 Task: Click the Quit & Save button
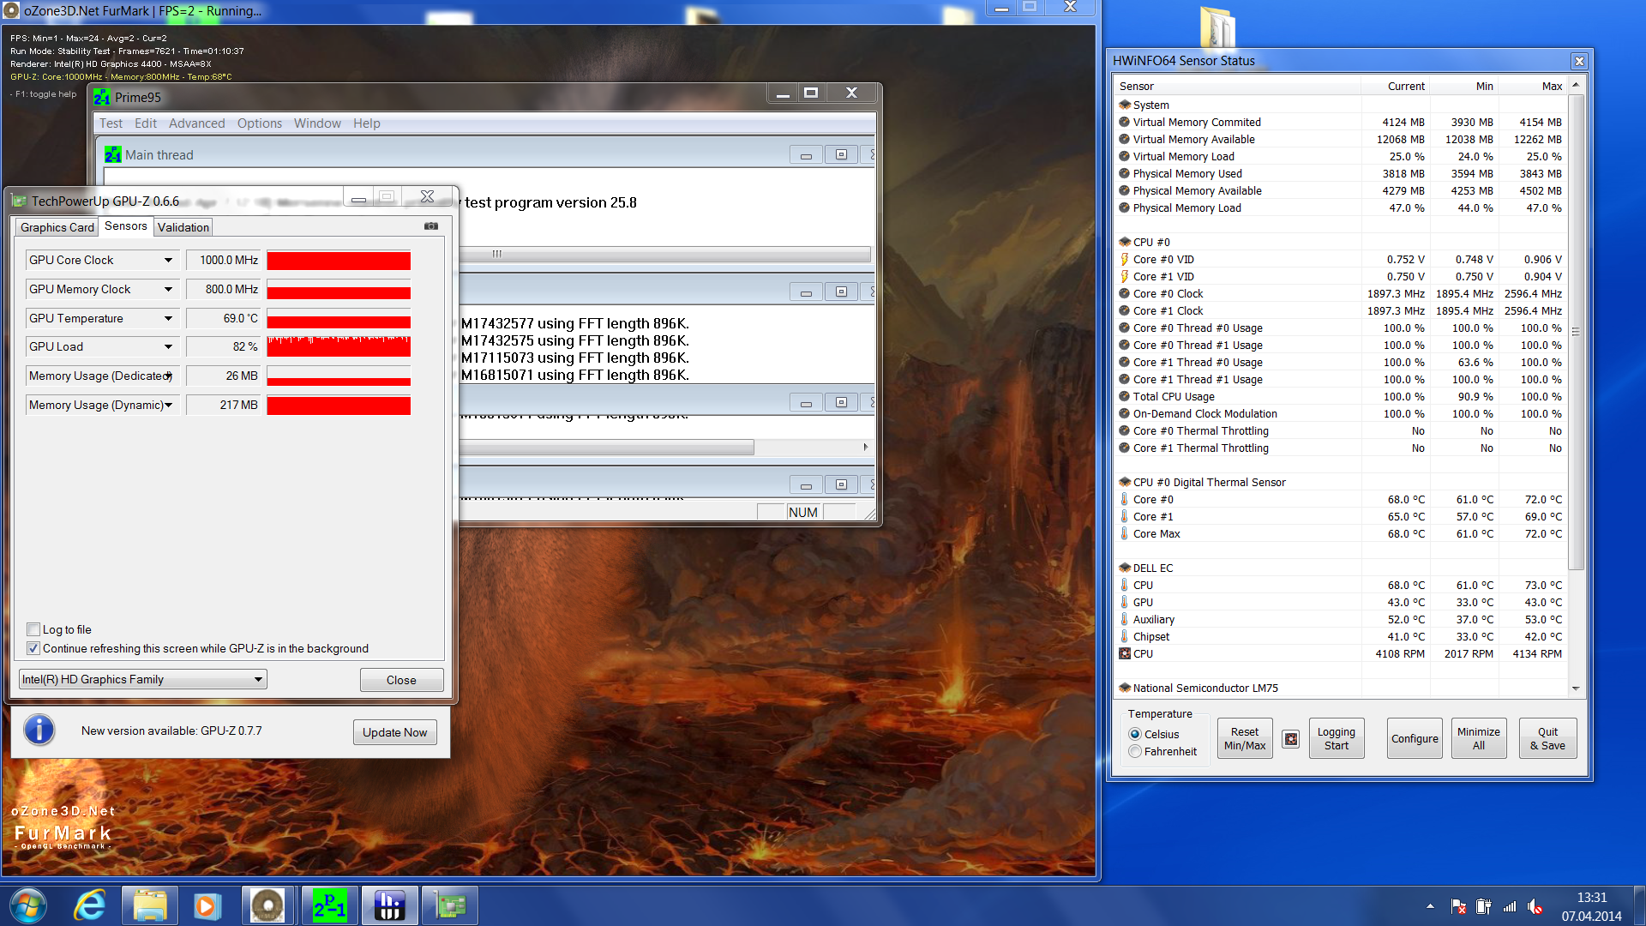(x=1547, y=738)
